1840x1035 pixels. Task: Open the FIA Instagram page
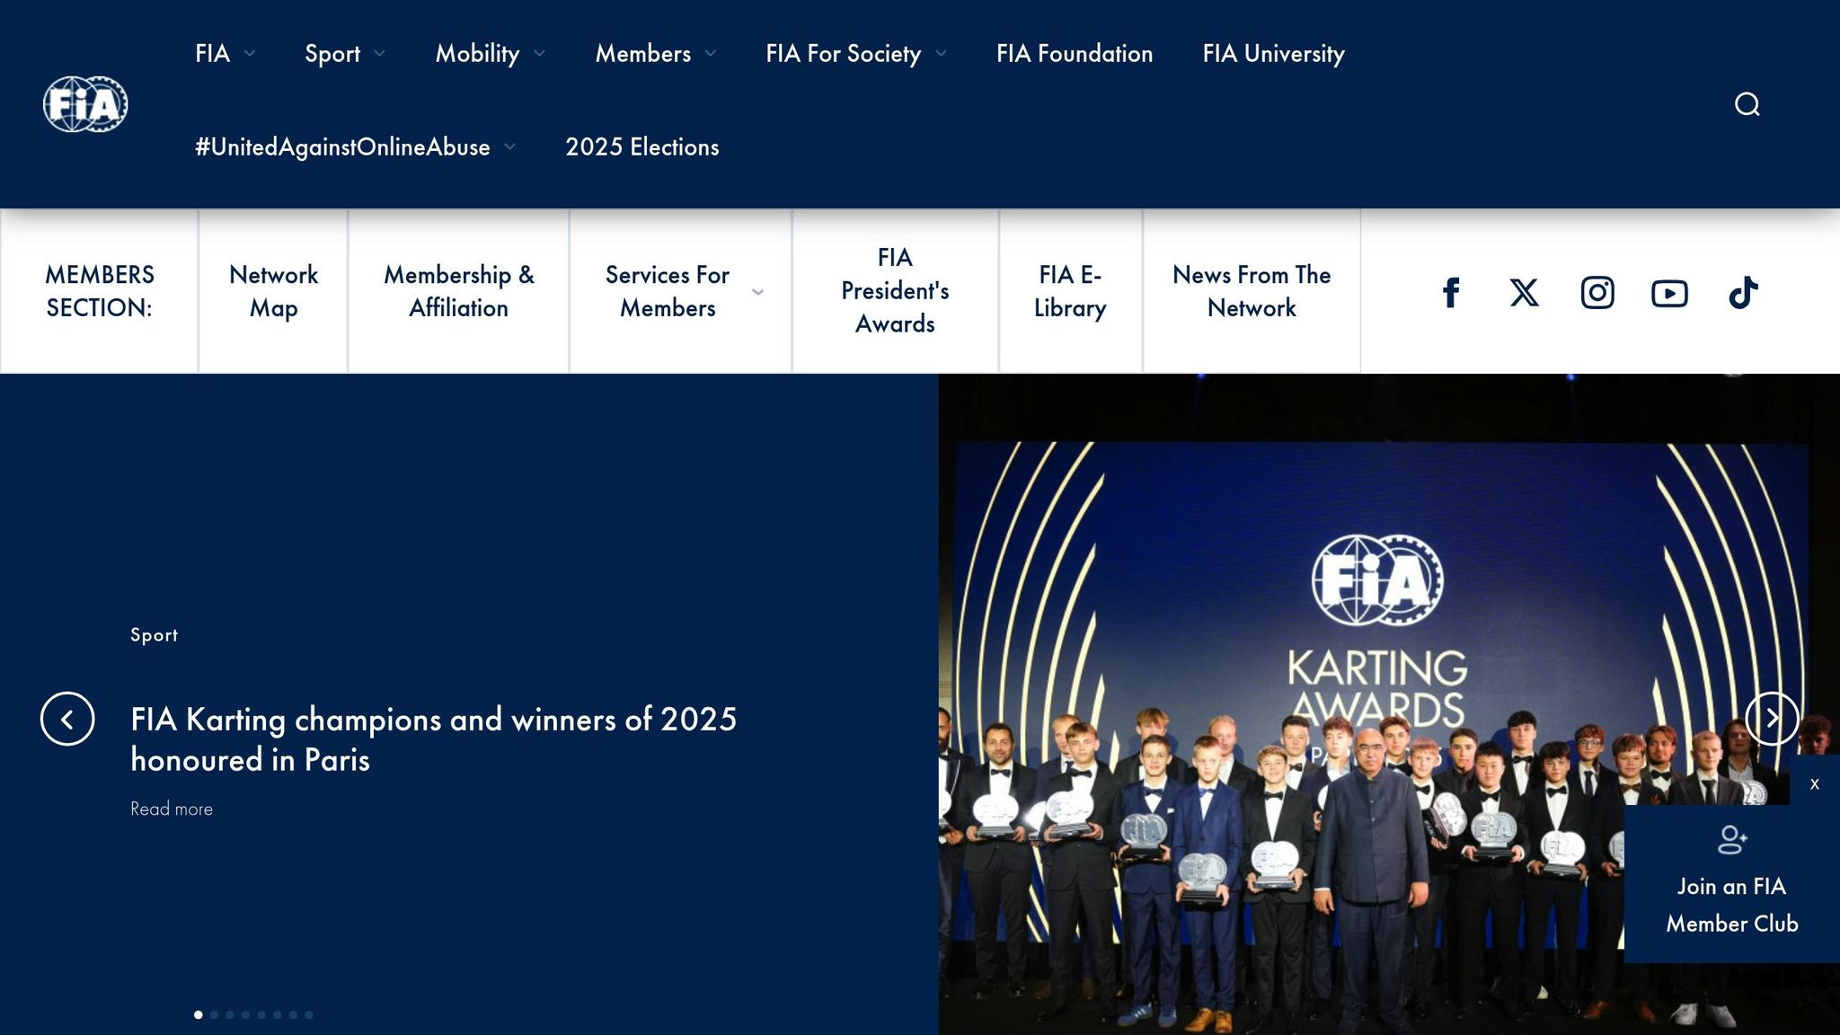click(x=1597, y=291)
